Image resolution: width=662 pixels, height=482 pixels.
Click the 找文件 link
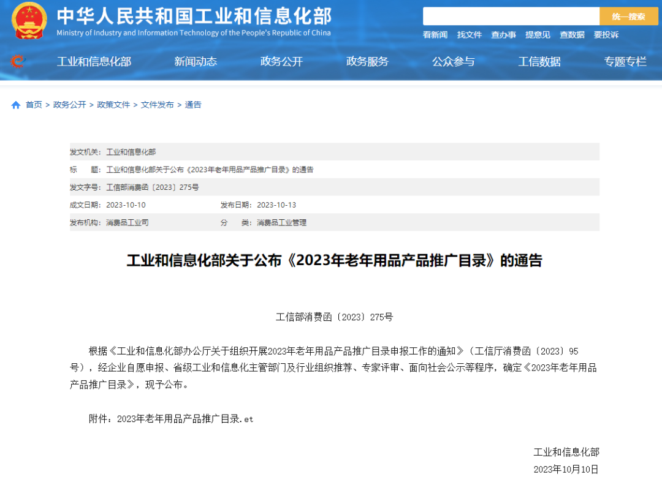(469, 35)
